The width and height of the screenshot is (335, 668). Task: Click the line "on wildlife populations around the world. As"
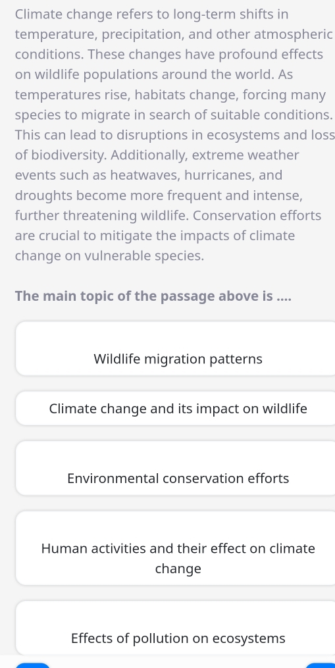154,74
